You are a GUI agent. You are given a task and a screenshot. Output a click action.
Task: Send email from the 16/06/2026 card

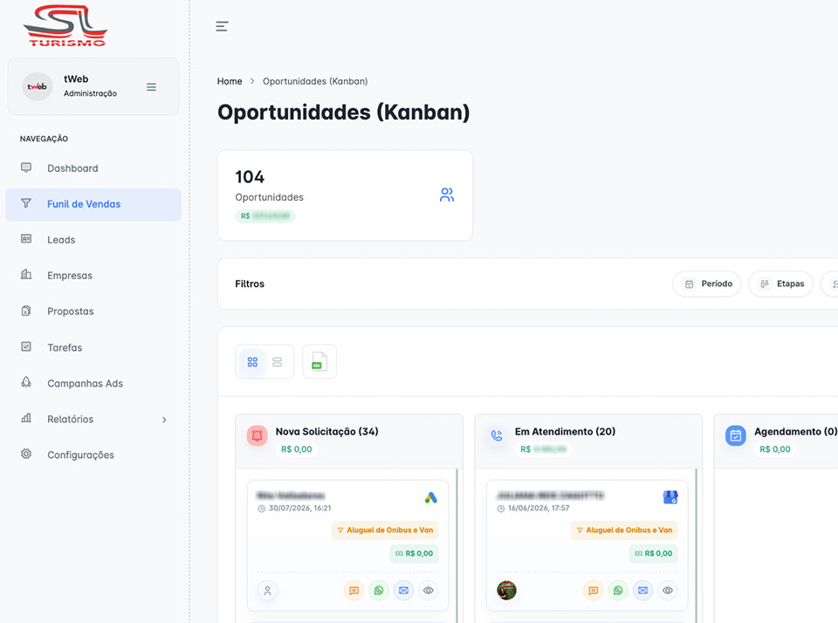643,591
